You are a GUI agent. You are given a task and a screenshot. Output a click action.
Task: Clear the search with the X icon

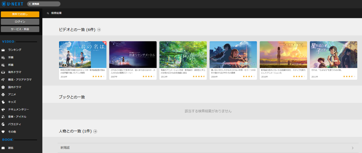tap(30, 4)
